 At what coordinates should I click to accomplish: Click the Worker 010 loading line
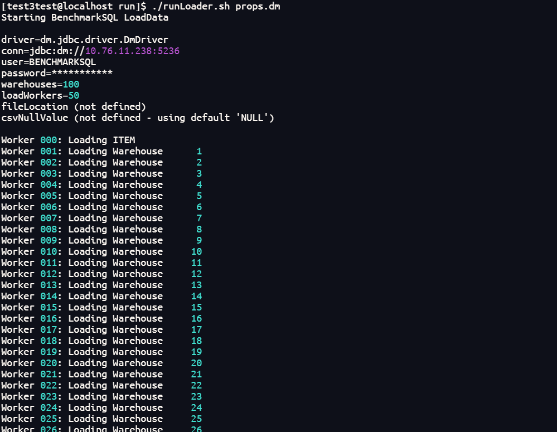coord(101,251)
